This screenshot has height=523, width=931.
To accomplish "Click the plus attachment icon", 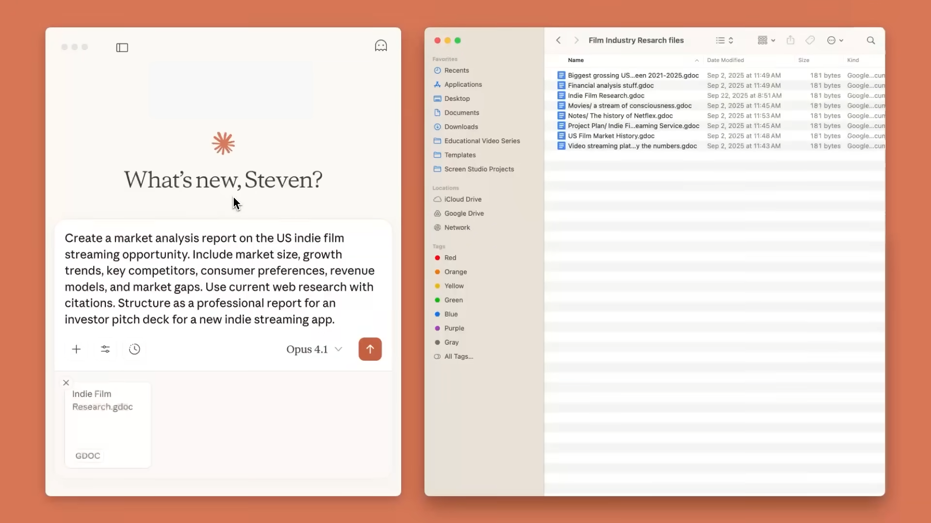I will click(76, 349).
